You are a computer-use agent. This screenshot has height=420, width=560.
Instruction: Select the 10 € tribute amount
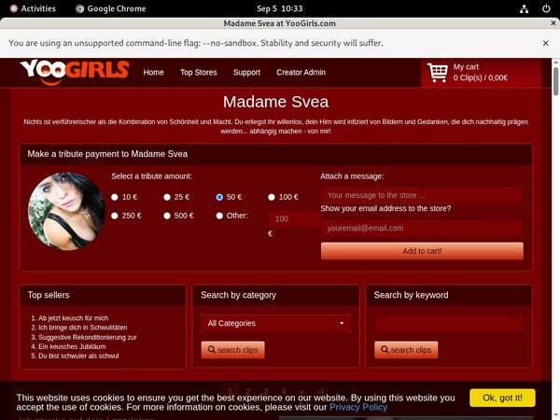coord(115,198)
